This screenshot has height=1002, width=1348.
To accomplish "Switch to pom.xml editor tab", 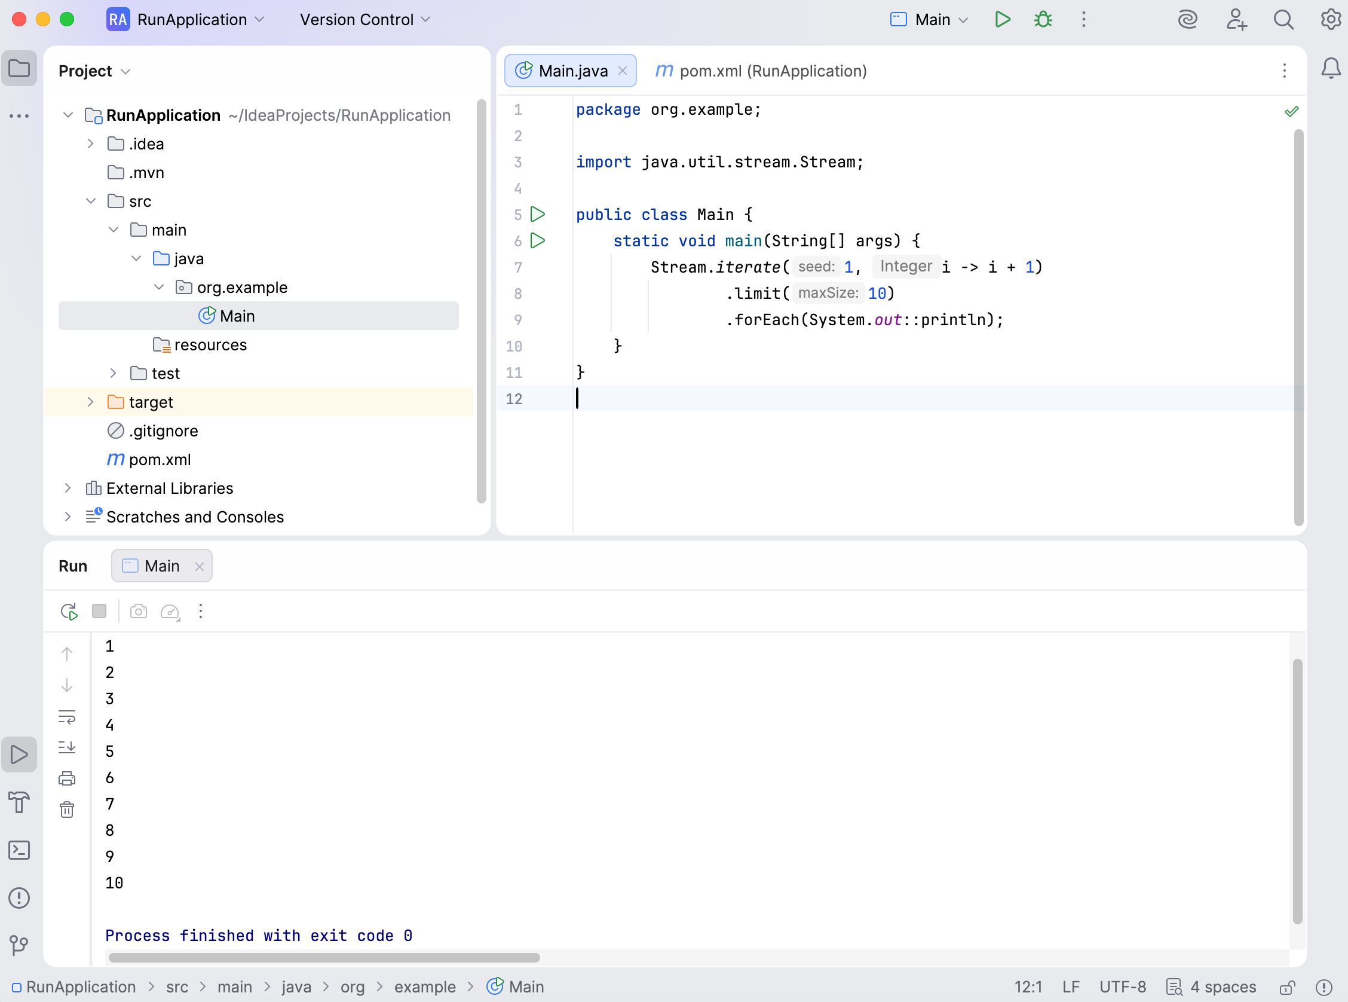I will (x=761, y=71).
